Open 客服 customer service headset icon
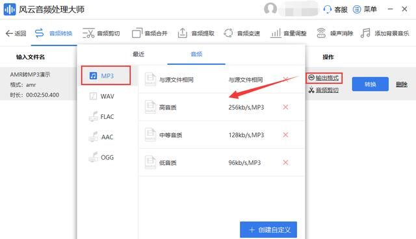The width and height of the screenshot is (416, 239). click(x=328, y=10)
